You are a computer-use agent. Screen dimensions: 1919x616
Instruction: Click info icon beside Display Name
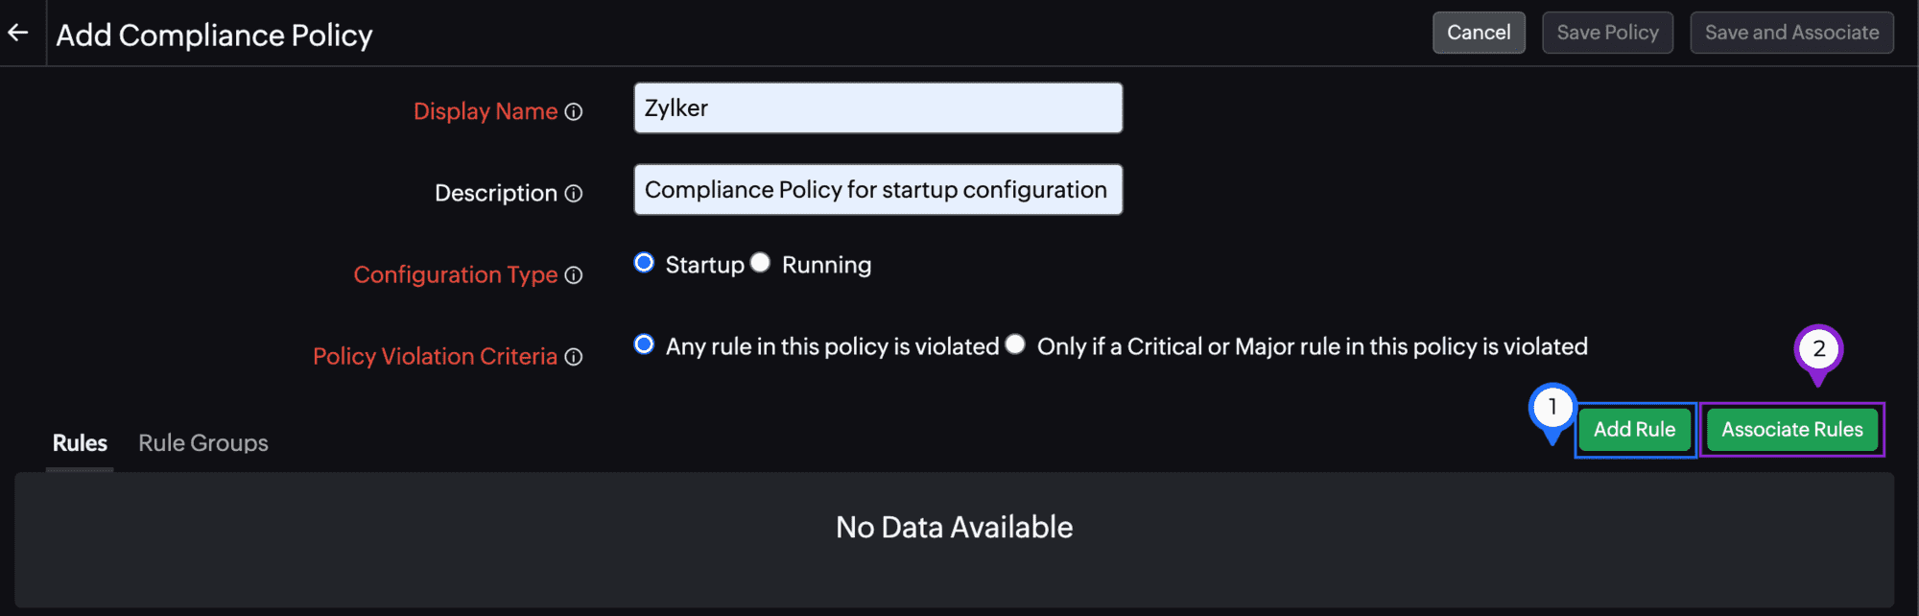(574, 112)
